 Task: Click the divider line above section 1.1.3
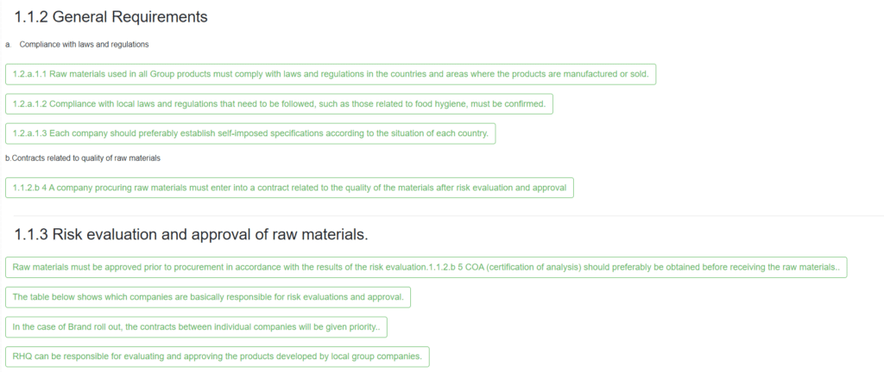tap(449, 215)
